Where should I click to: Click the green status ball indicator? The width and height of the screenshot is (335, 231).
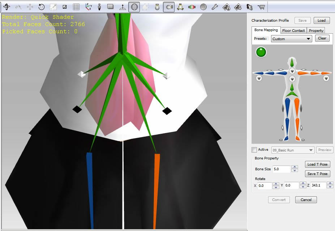coord(261,52)
